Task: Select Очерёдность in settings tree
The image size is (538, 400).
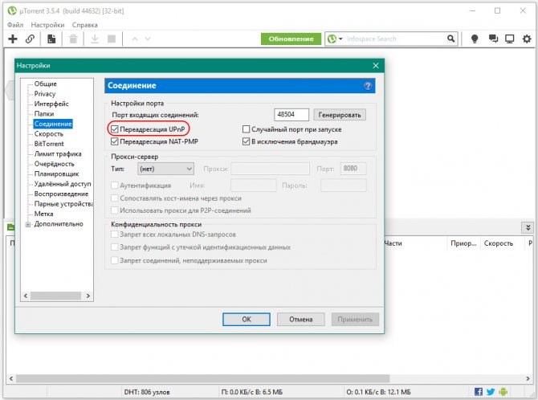Action: click(x=55, y=164)
